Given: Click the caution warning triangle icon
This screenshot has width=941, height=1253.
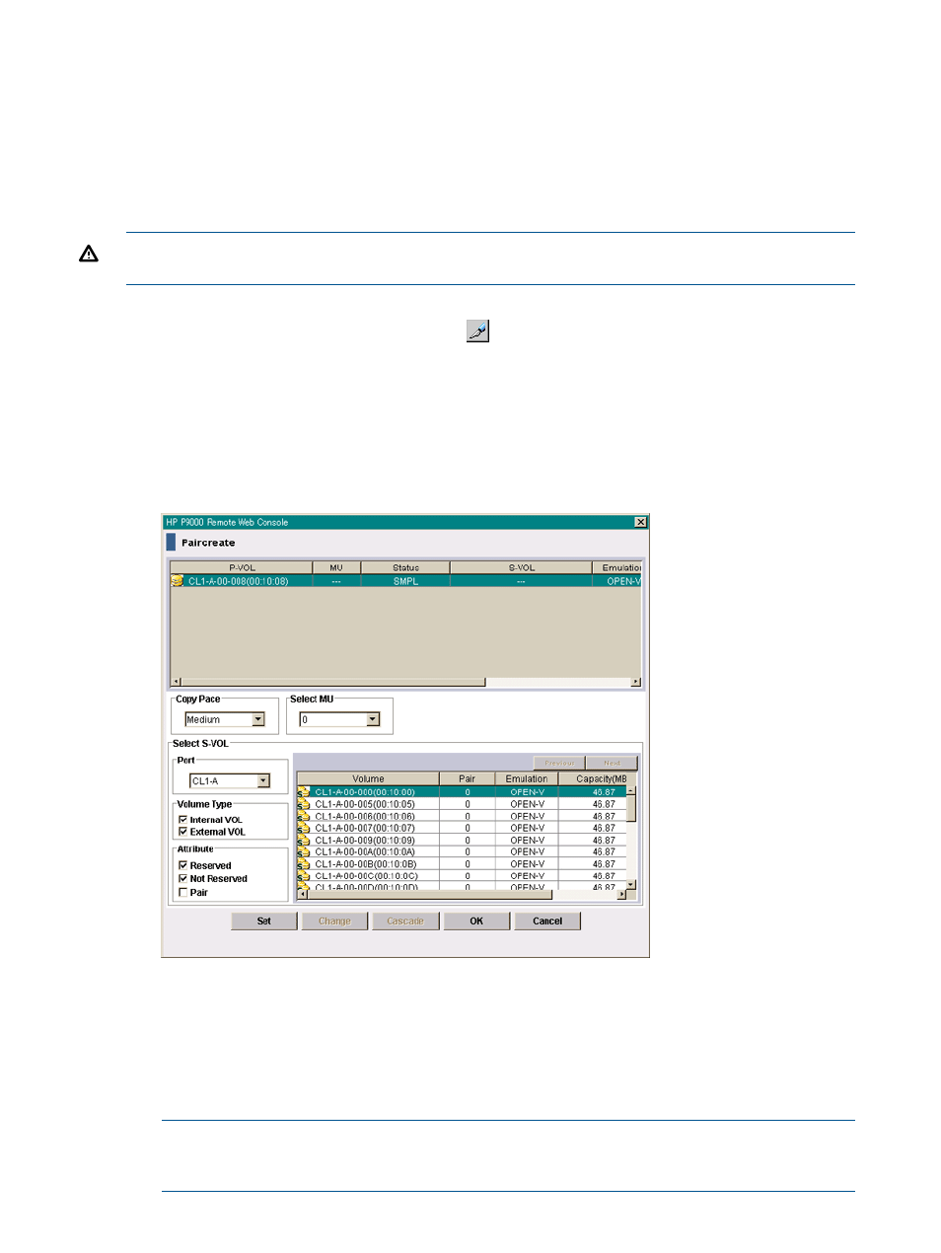Looking at the screenshot, I should [x=89, y=255].
